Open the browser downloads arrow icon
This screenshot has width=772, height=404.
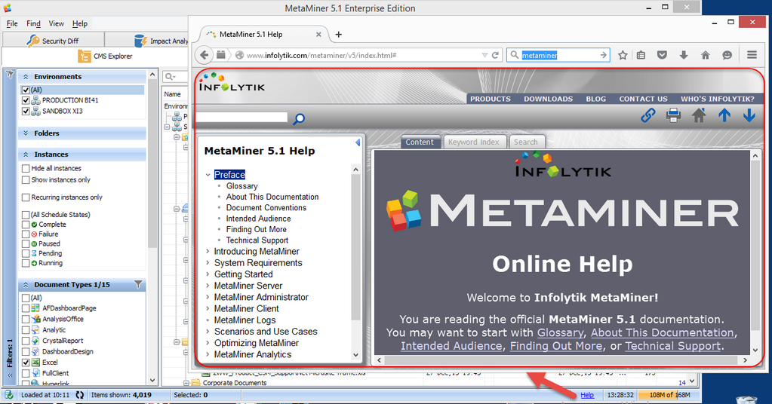click(684, 55)
